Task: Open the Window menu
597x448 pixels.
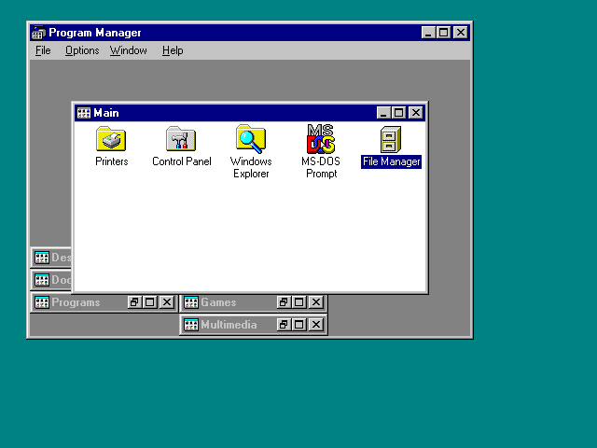Action: tap(129, 50)
